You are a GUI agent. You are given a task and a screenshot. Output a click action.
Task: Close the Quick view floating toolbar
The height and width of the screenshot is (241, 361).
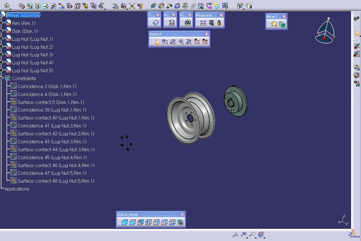click(x=182, y=215)
